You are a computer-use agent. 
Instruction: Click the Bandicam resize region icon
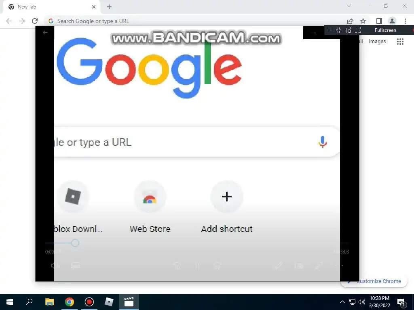pos(358,30)
